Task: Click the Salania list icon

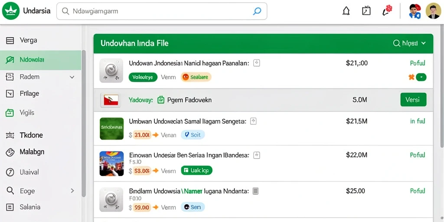Action: coord(10,207)
